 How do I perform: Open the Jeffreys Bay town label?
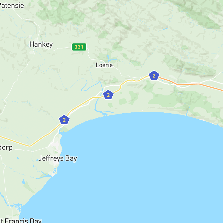pyautogui.click(x=58, y=158)
